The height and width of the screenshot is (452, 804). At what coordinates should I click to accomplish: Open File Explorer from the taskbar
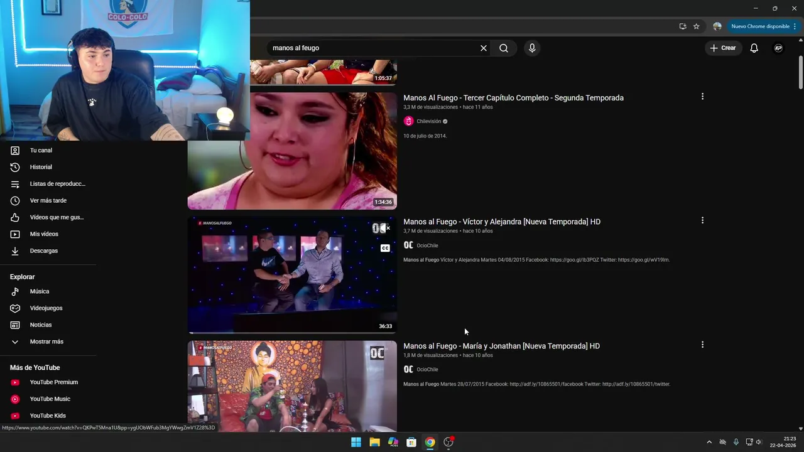(x=374, y=442)
